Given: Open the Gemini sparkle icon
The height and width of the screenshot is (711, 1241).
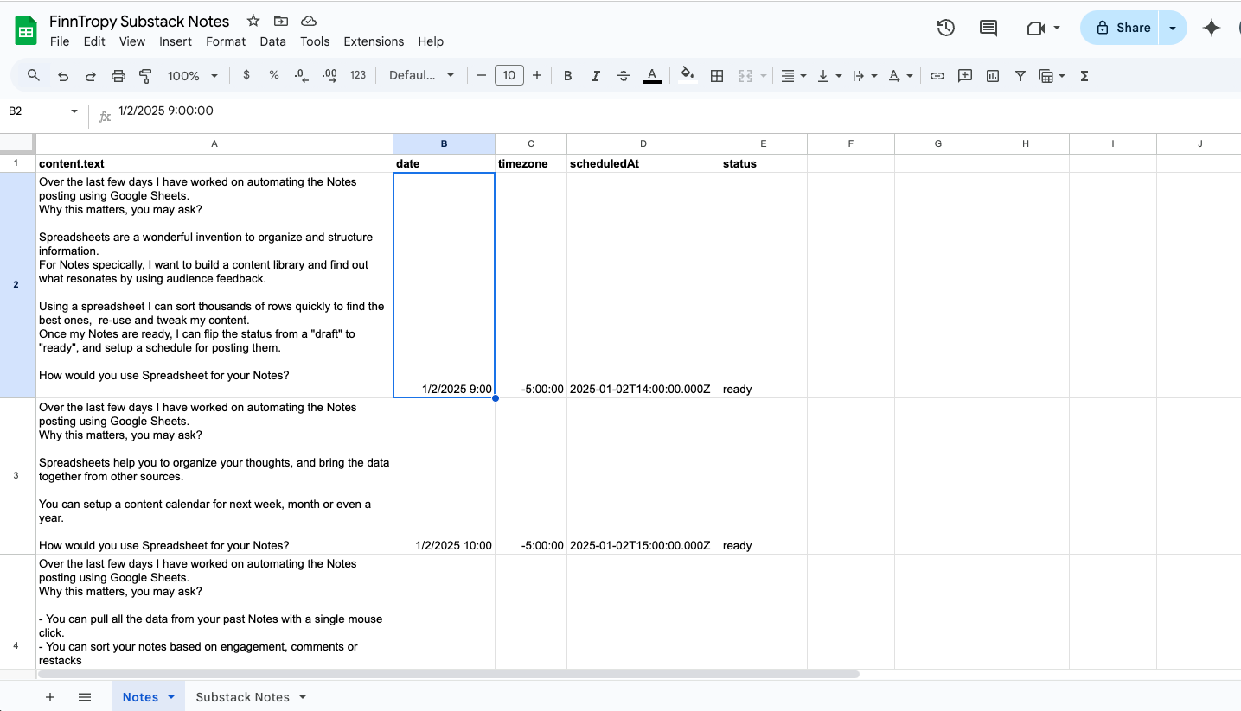Looking at the screenshot, I should tap(1212, 28).
